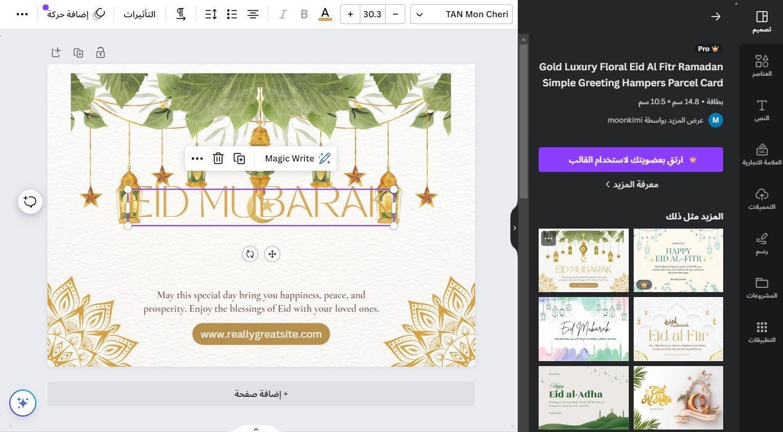Screen dimensions: 783x432
Task: Select the green Eid al-Adha template
Action: click(x=584, y=397)
